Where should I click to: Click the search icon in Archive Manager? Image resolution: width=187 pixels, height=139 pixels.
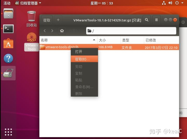[146, 20]
